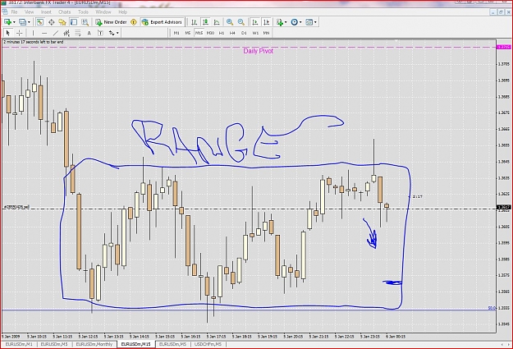Click the Profiles icon
The height and width of the screenshot is (349, 513).
click(22, 22)
